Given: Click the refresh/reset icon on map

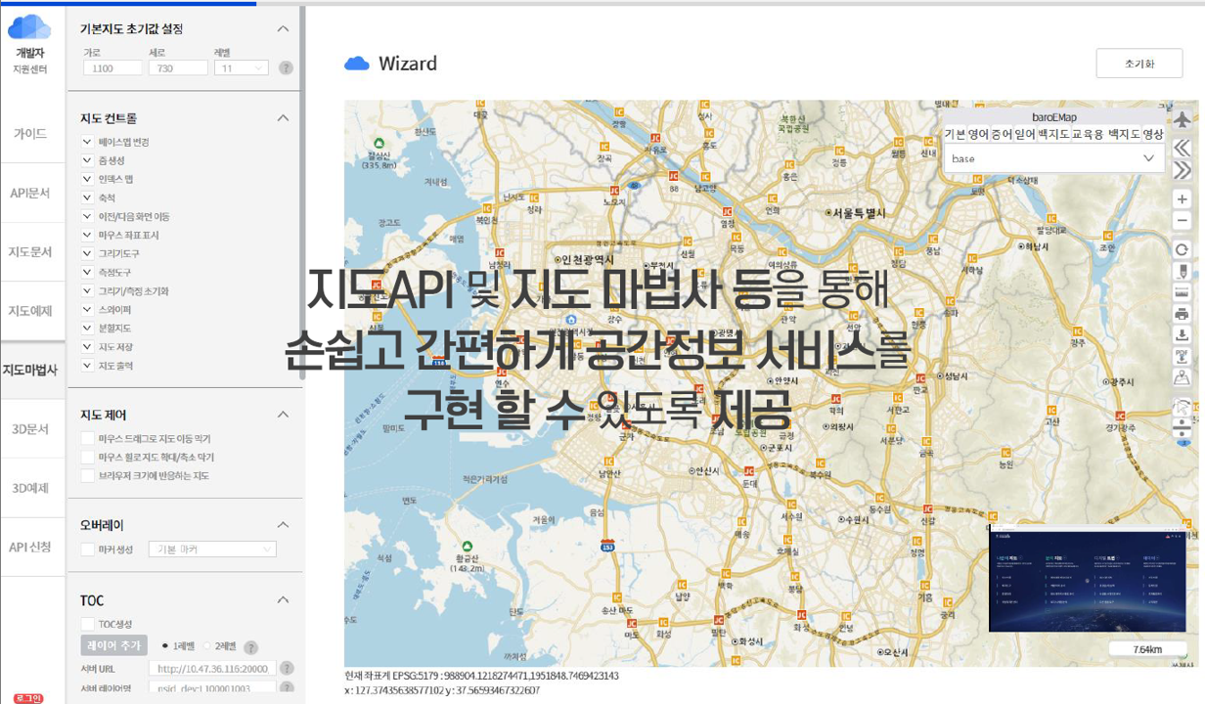Looking at the screenshot, I should 1183,249.
